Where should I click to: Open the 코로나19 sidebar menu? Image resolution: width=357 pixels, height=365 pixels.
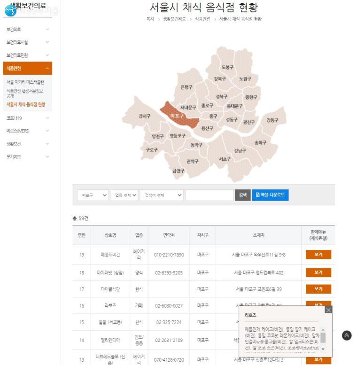click(27, 118)
